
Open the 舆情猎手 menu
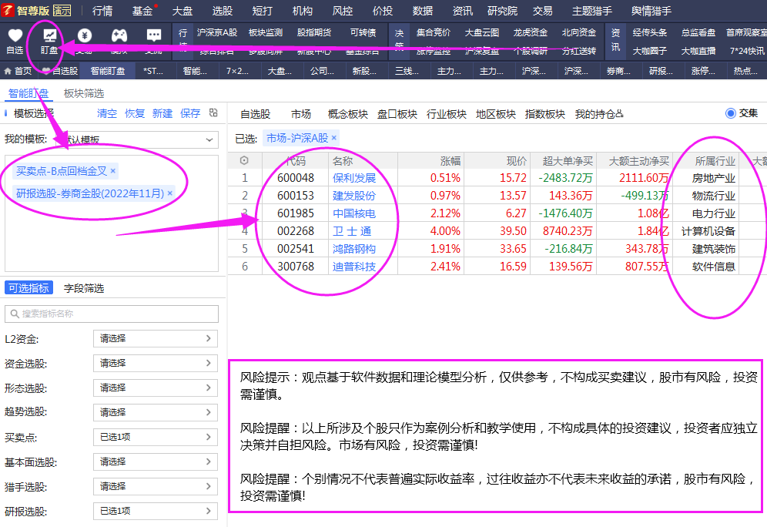tap(651, 11)
